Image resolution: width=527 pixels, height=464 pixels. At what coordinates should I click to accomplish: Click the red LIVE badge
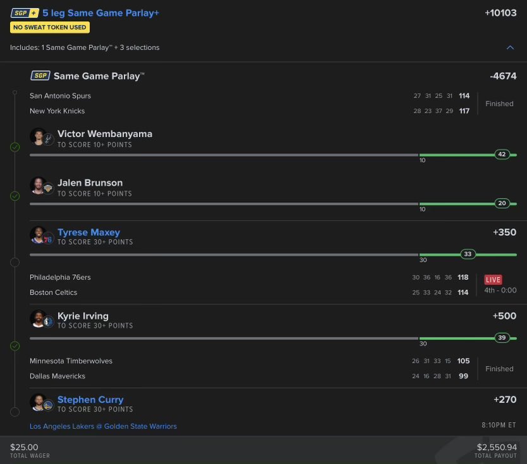pos(493,280)
